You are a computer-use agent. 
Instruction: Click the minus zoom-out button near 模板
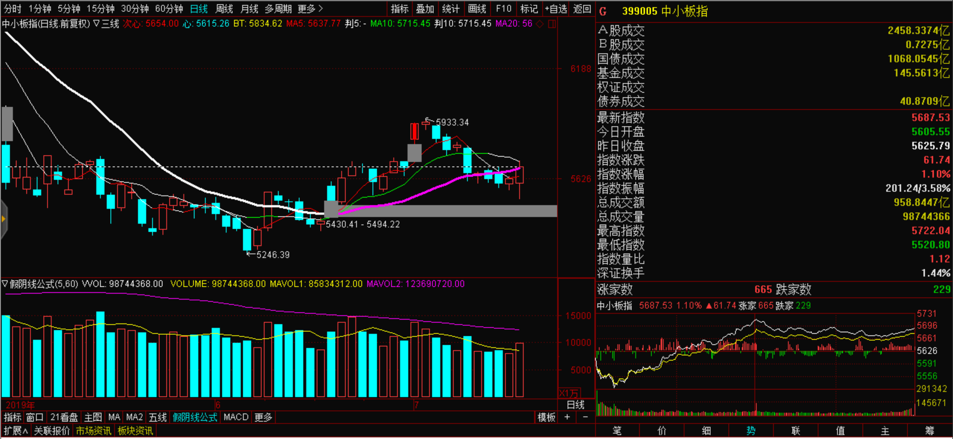point(585,417)
